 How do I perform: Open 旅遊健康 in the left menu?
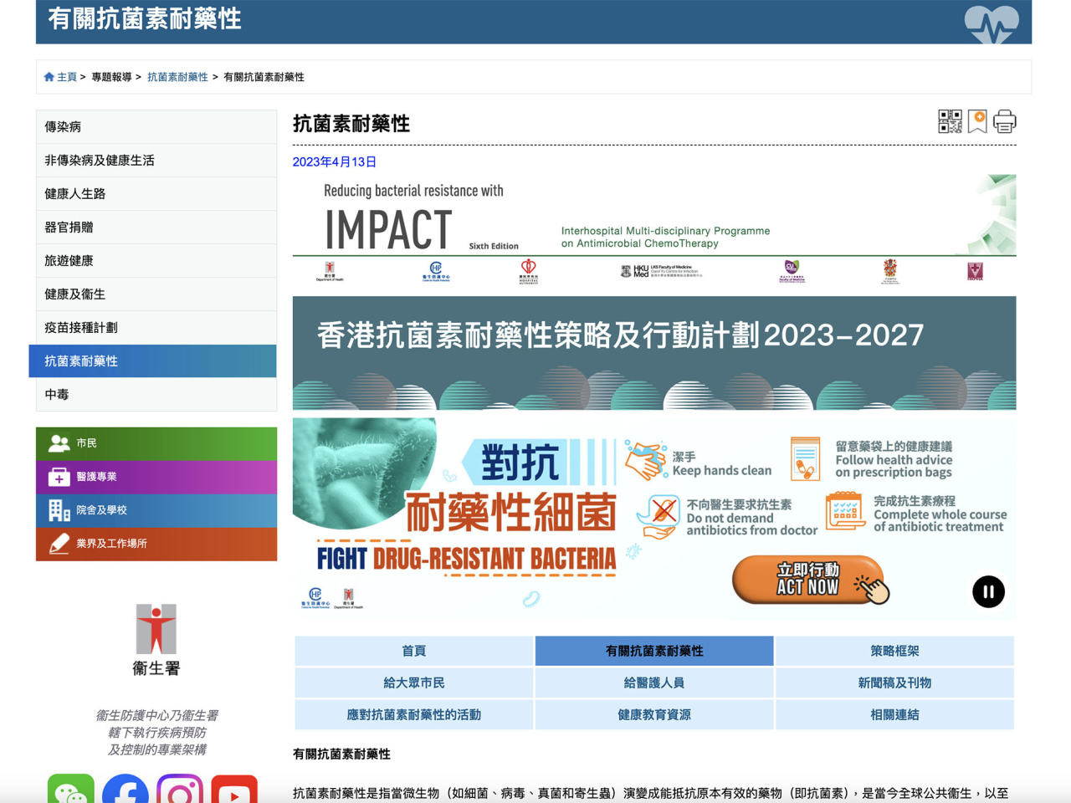(x=156, y=260)
